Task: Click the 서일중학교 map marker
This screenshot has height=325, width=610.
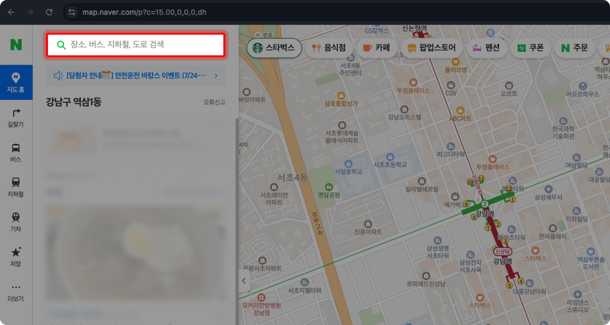Action: (349, 164)
